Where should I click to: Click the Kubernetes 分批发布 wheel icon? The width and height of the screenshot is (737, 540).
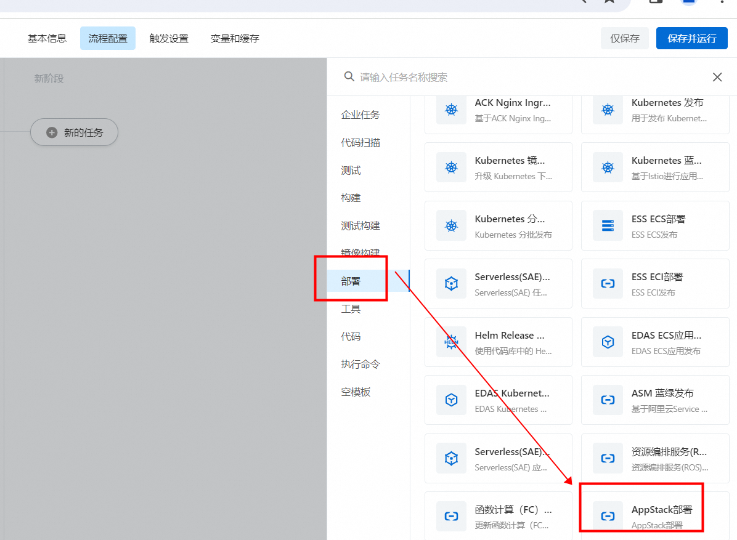point(451,226)
